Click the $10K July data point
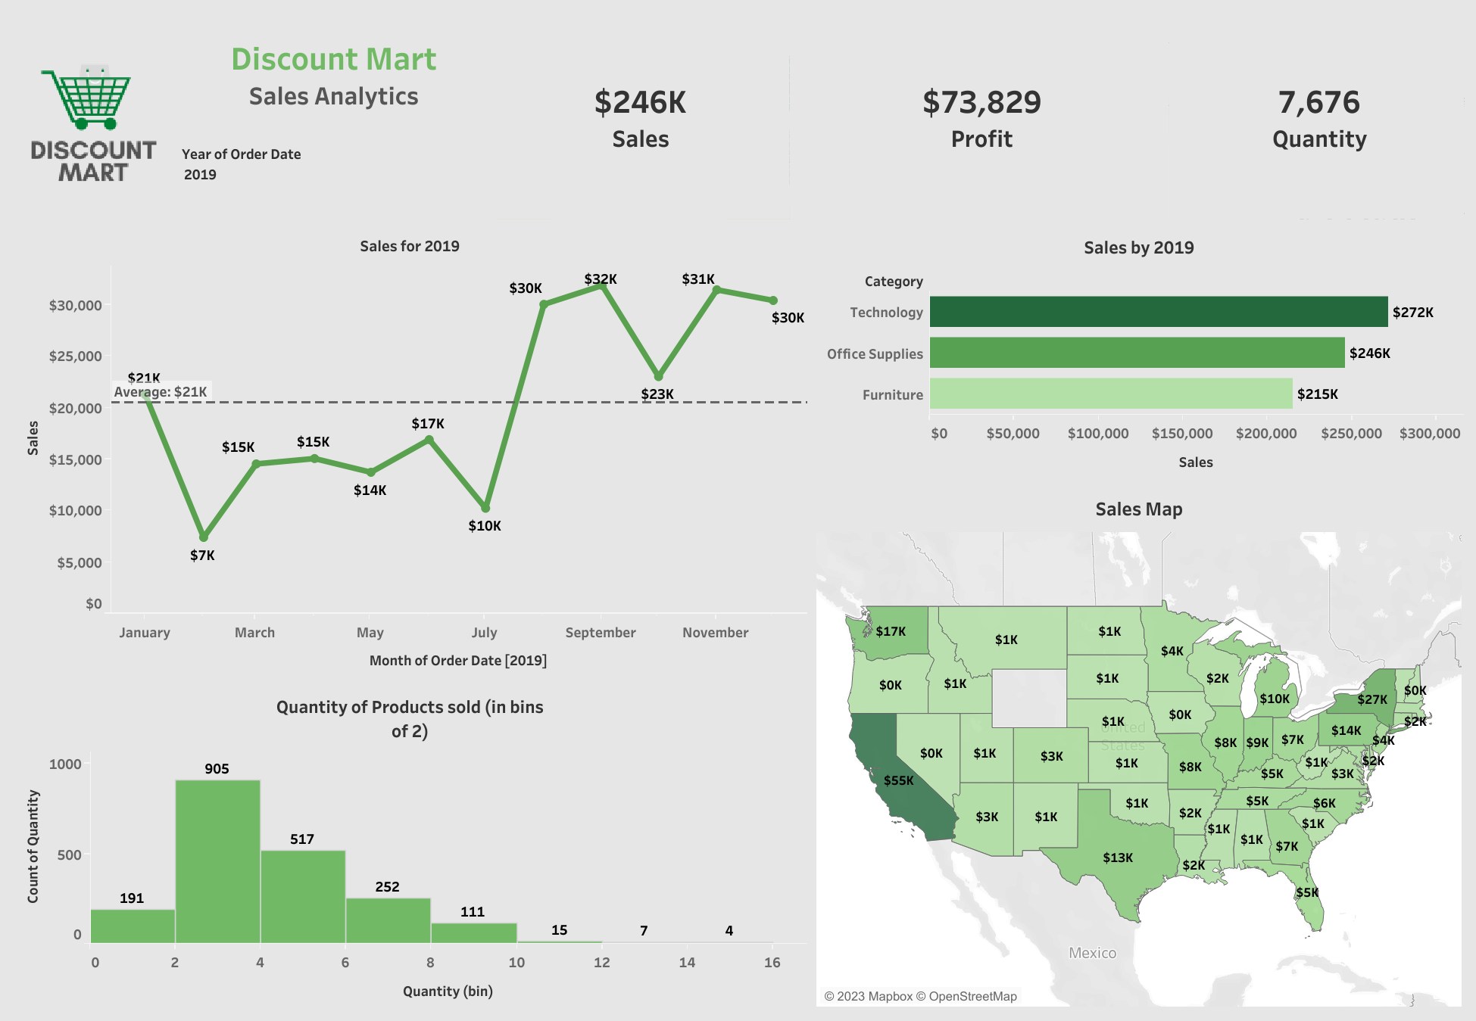This screenshot has height=1021, width=1476. coord(485,508)
